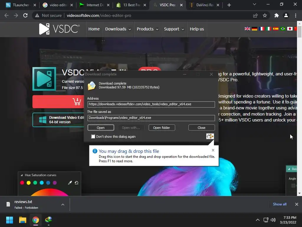The height and width of the screenshot is (227, 302).
Task: Select the Japanese flag language
Action: point(290,29)
